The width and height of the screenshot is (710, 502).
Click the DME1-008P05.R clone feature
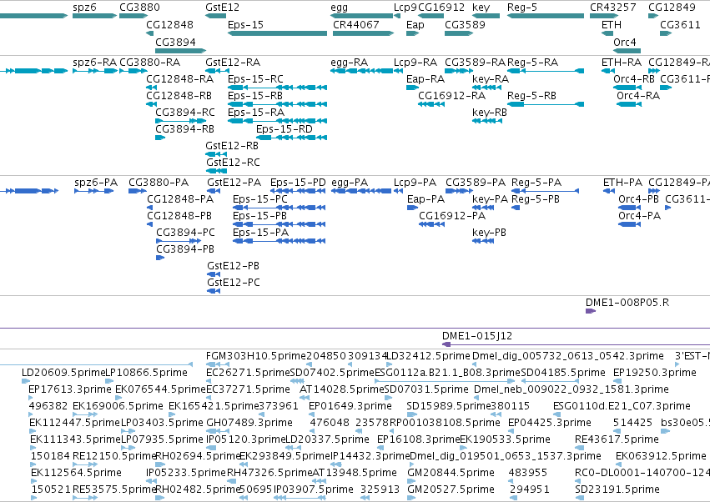[x=591, y=311]
